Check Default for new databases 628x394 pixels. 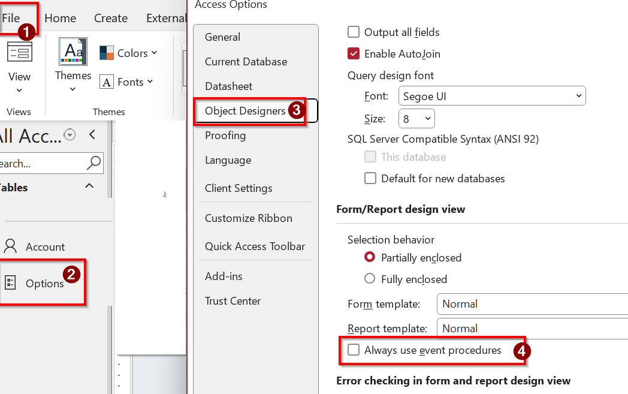[x=370, y=178]
